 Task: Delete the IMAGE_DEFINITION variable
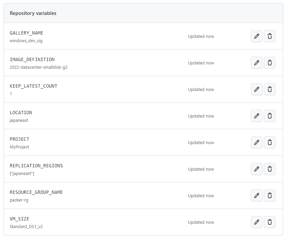click(x=269, y=63)
